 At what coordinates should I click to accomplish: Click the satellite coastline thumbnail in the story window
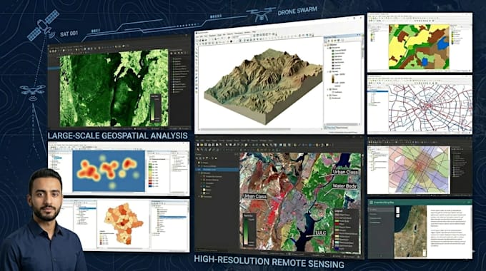[410, 231]
